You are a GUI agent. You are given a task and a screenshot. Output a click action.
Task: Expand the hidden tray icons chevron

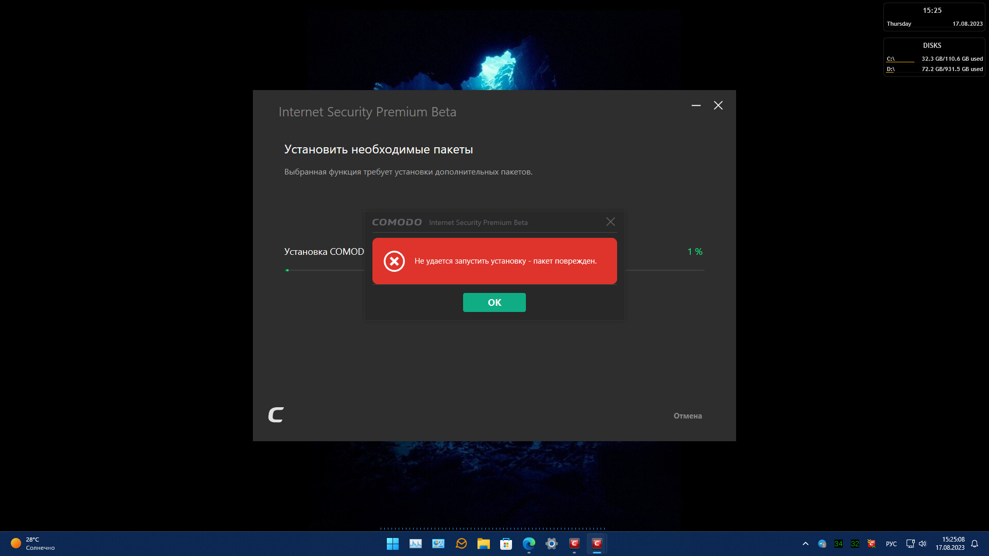click(805, 544)
